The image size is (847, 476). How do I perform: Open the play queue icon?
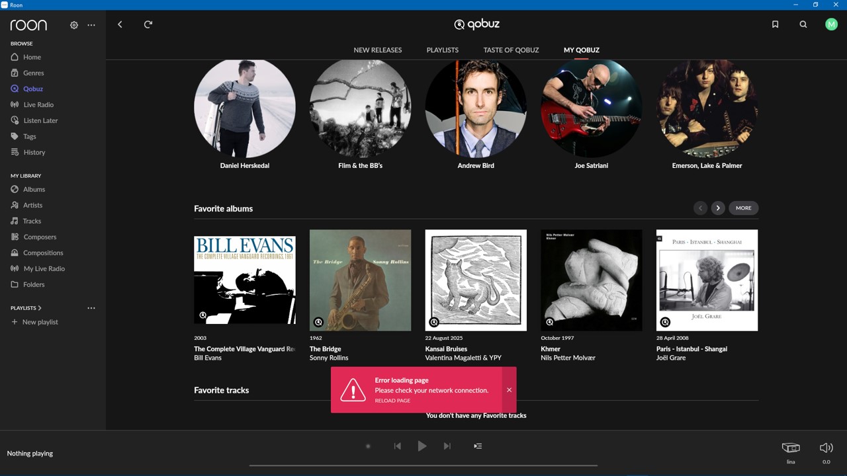[x=478, y=446]
